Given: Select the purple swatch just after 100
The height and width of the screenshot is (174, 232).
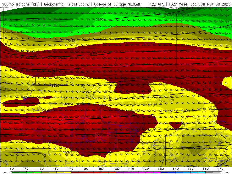Looking at the screenshot, I should click(x=120, y=173).
